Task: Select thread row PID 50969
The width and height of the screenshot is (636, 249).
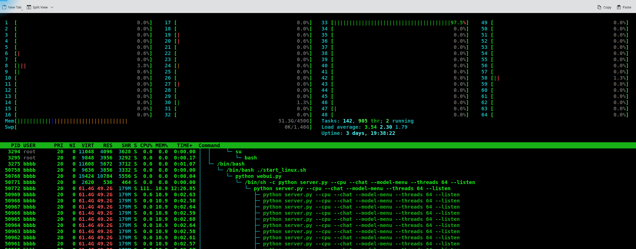Action: [x=318, y=194]
